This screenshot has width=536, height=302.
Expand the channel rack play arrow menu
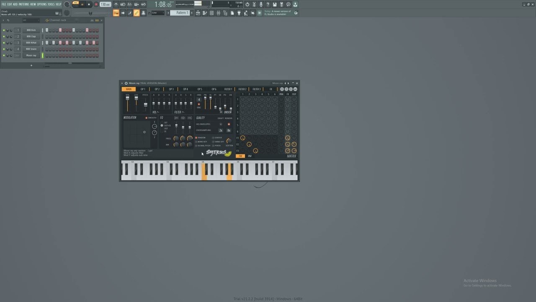3,20
